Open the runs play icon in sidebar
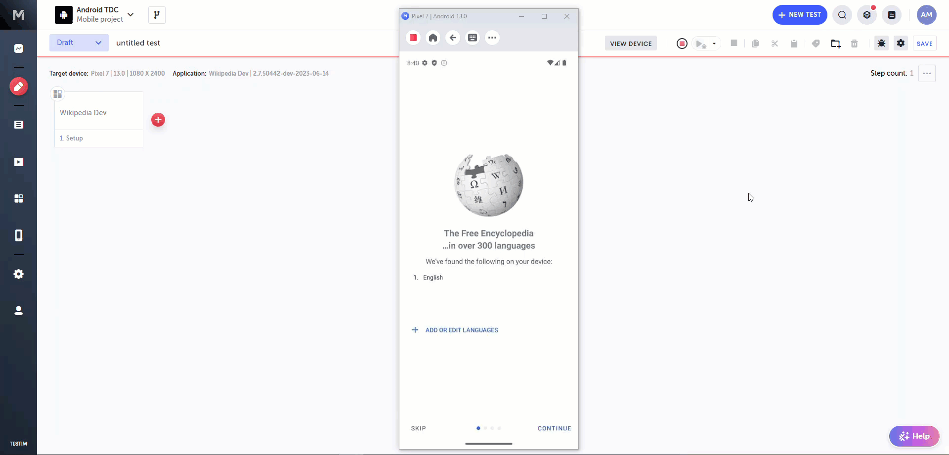The image size is (949, 455). [x=18, y=162]
